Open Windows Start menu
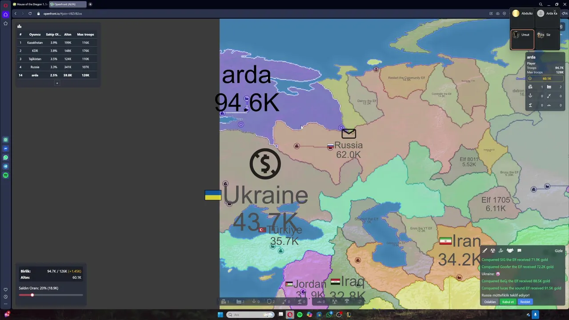The height and width of the screenshot is (320, 569). pos(220,315)
